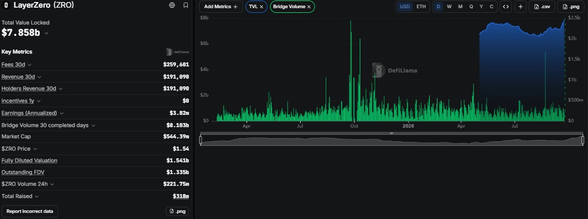This screenshot has width=588, height=219.
Task: Expand the Total Raised row
Action: [37, 196]
